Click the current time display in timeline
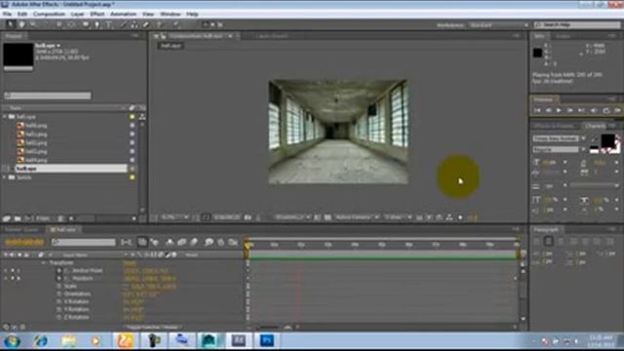 click(x=24, y=242)
